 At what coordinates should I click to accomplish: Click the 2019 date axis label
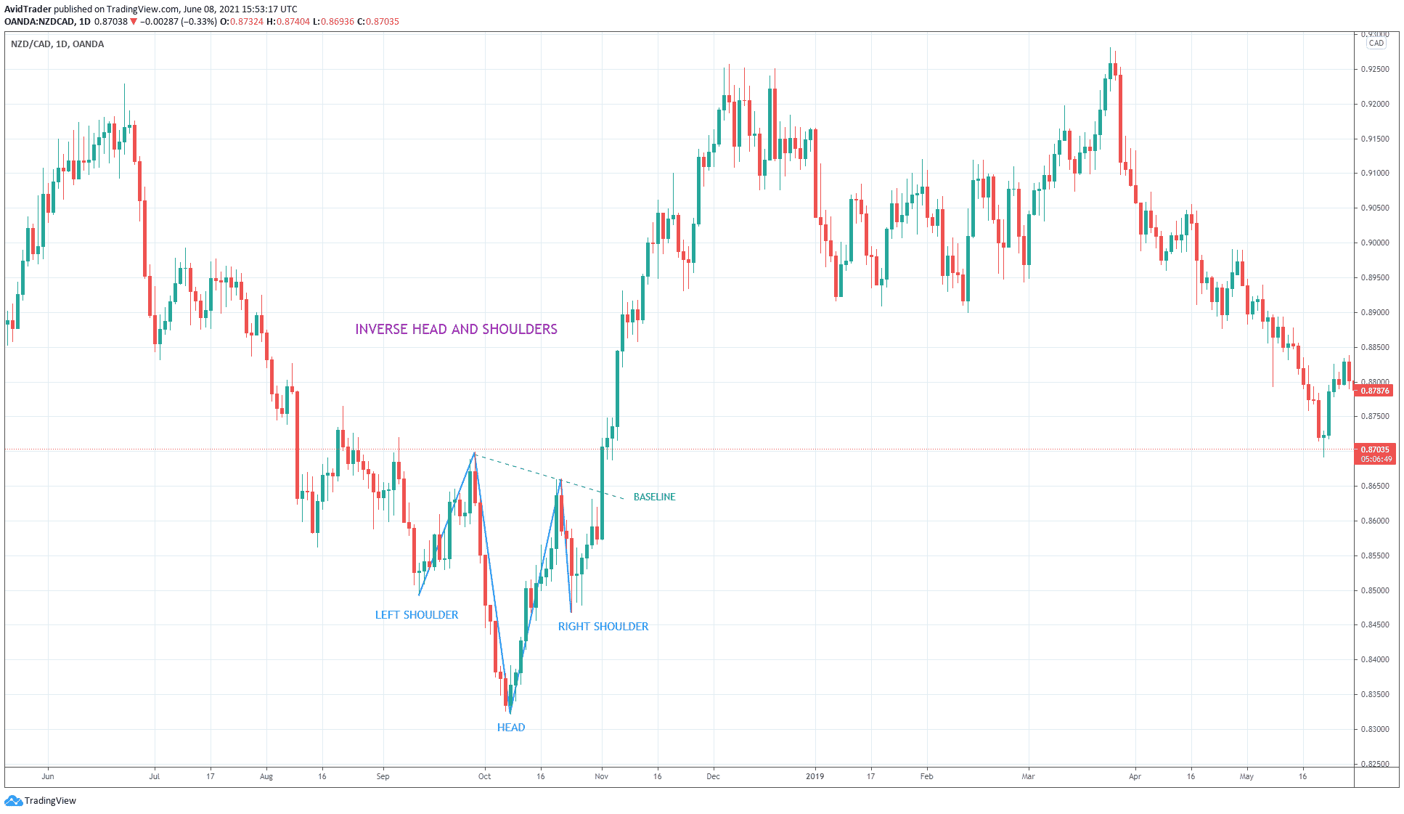coord(815,776)
